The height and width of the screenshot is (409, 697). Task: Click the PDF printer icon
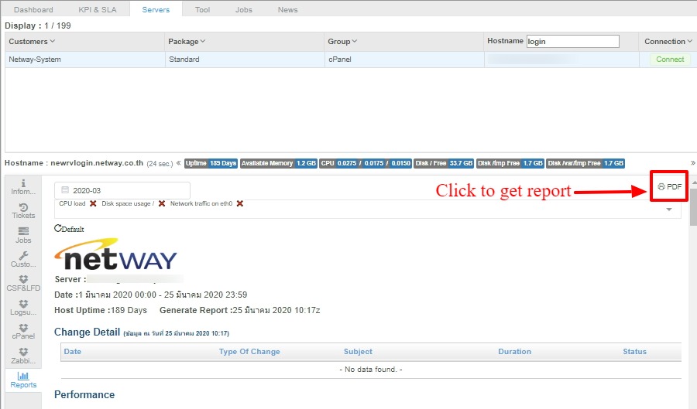click(x=661, y=187)
